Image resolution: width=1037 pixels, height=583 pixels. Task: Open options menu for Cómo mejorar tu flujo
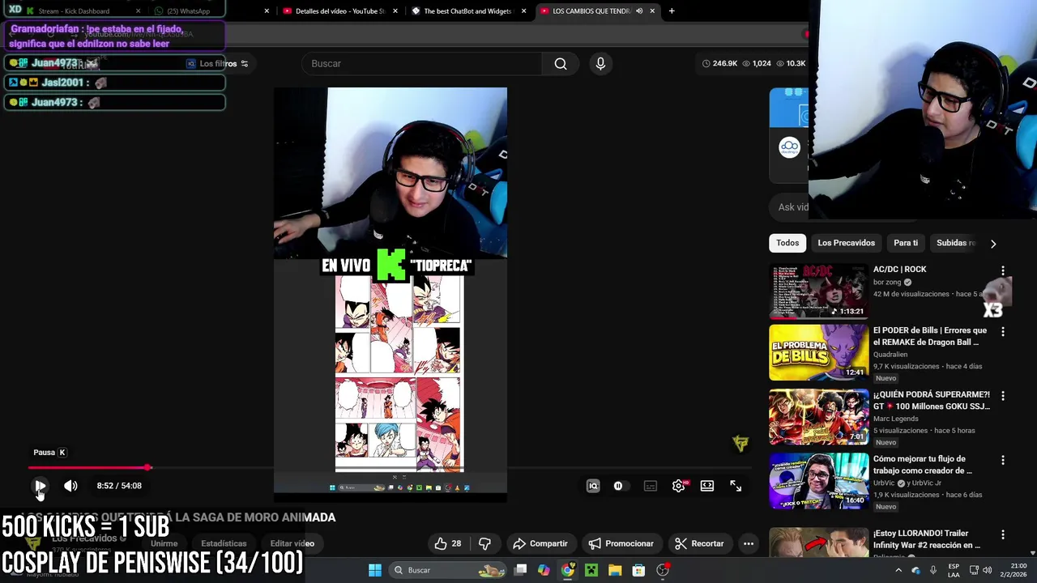click(x=1003, y=460)
